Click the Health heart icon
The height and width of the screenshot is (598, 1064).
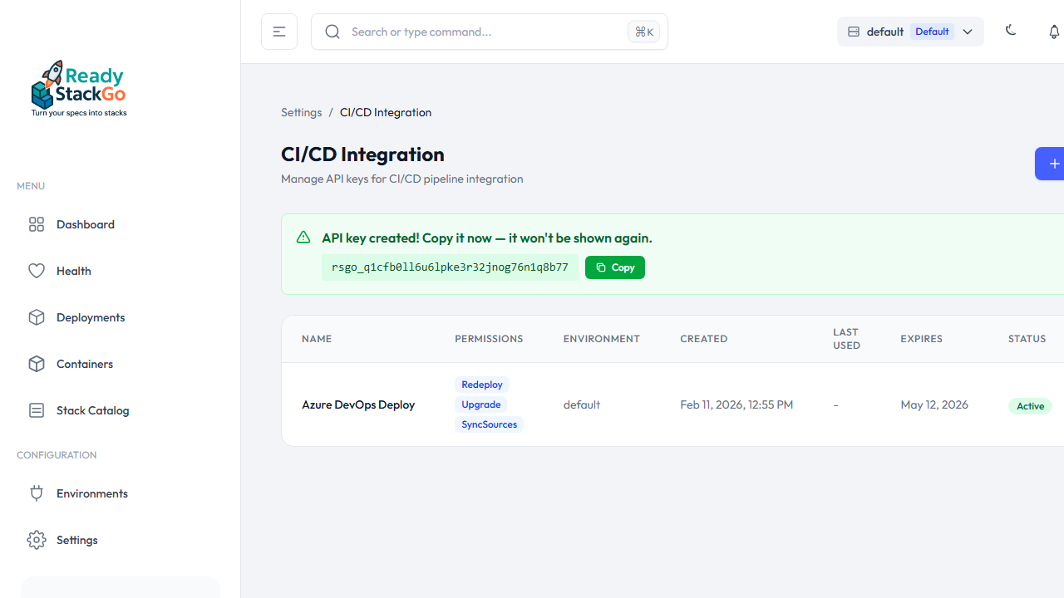[37, 271]
